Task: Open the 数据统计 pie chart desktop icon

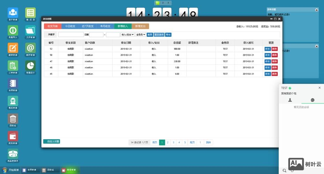Action: click(30, 66)
